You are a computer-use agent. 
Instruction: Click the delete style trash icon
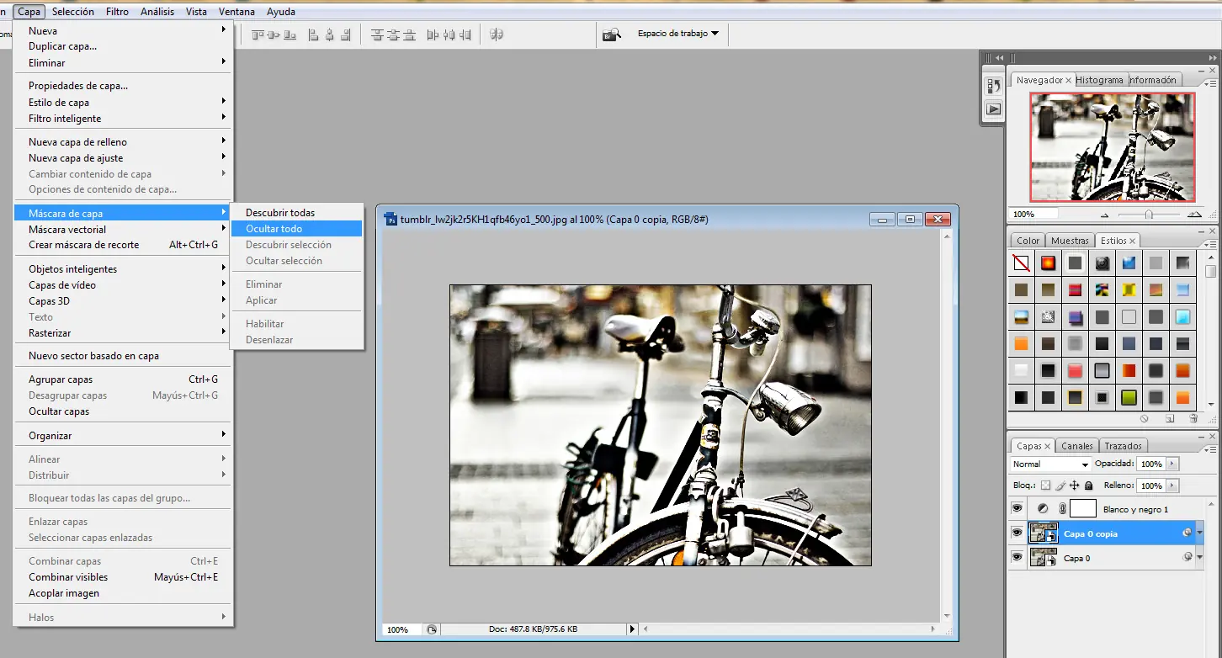coord(1193,418)
